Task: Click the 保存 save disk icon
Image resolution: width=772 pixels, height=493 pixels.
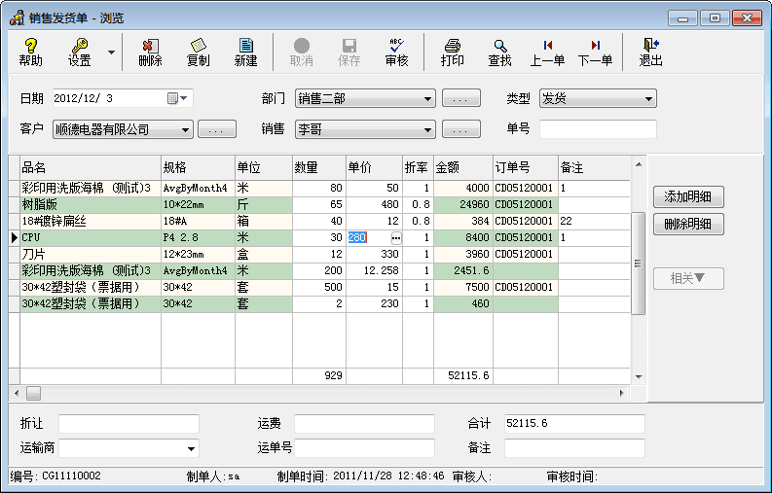Action: click(349, 53)
